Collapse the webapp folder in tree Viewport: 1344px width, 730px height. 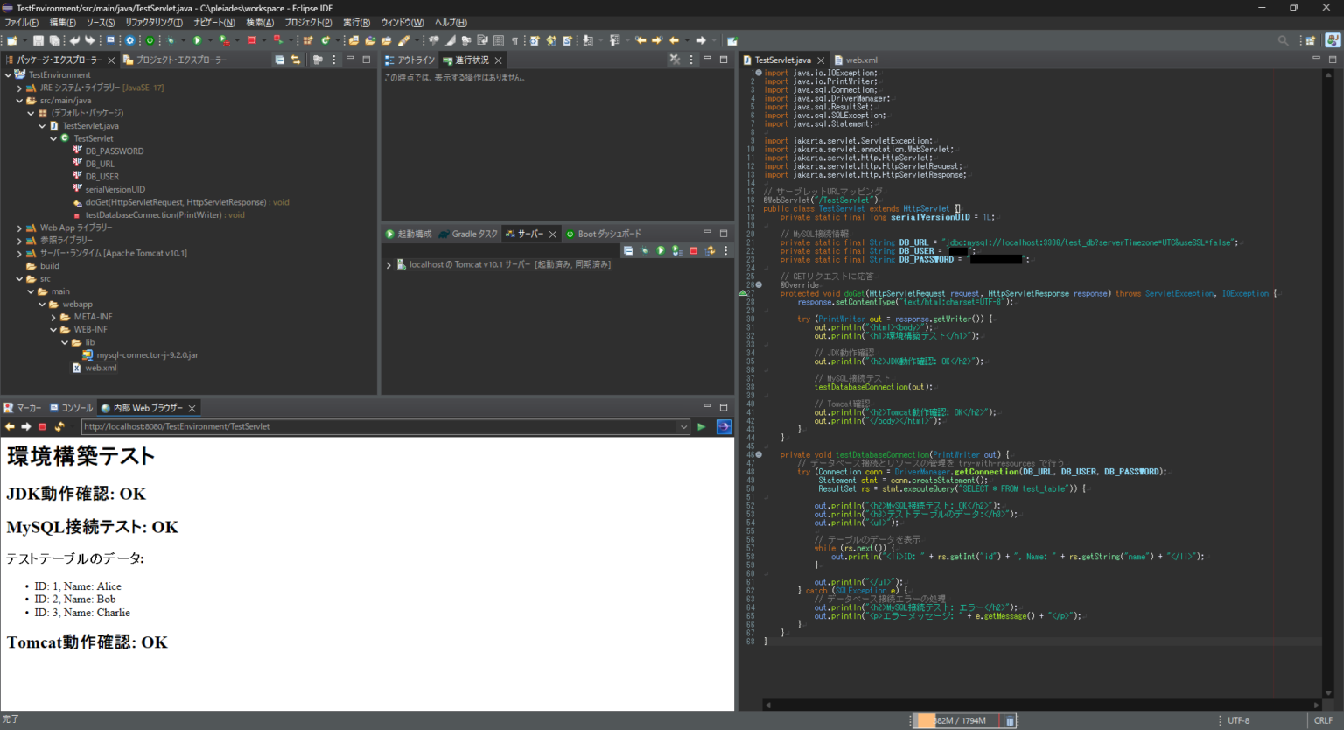(42, 305)
